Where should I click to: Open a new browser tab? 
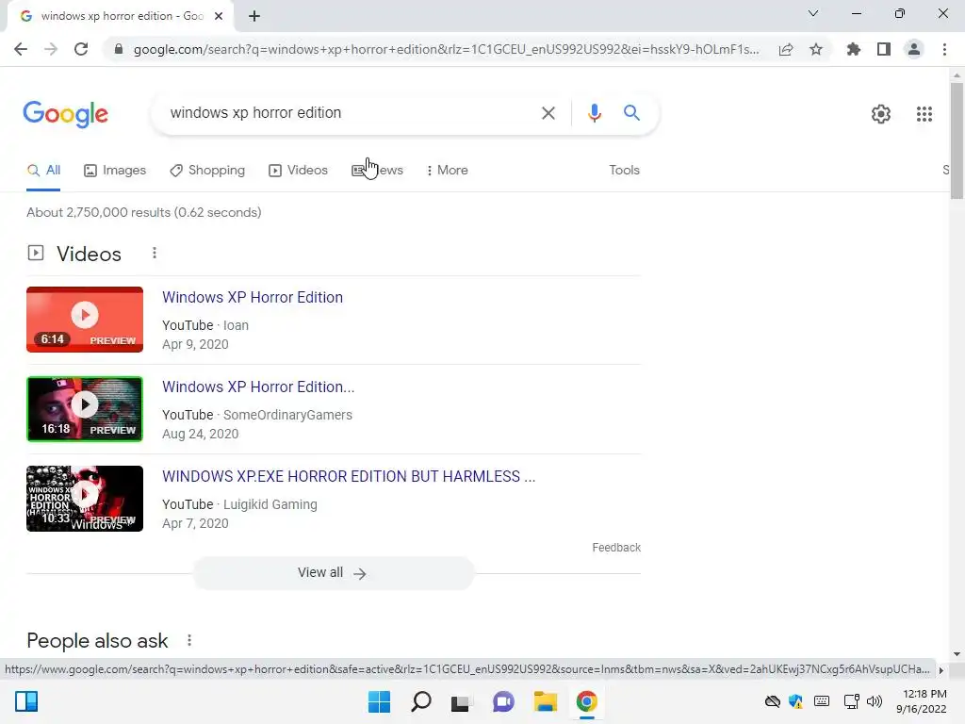click(254, 16)
